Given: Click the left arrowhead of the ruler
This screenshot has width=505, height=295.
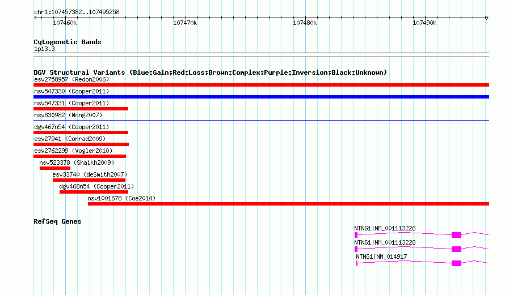Looking at the screenshot, I should (35, 18).
